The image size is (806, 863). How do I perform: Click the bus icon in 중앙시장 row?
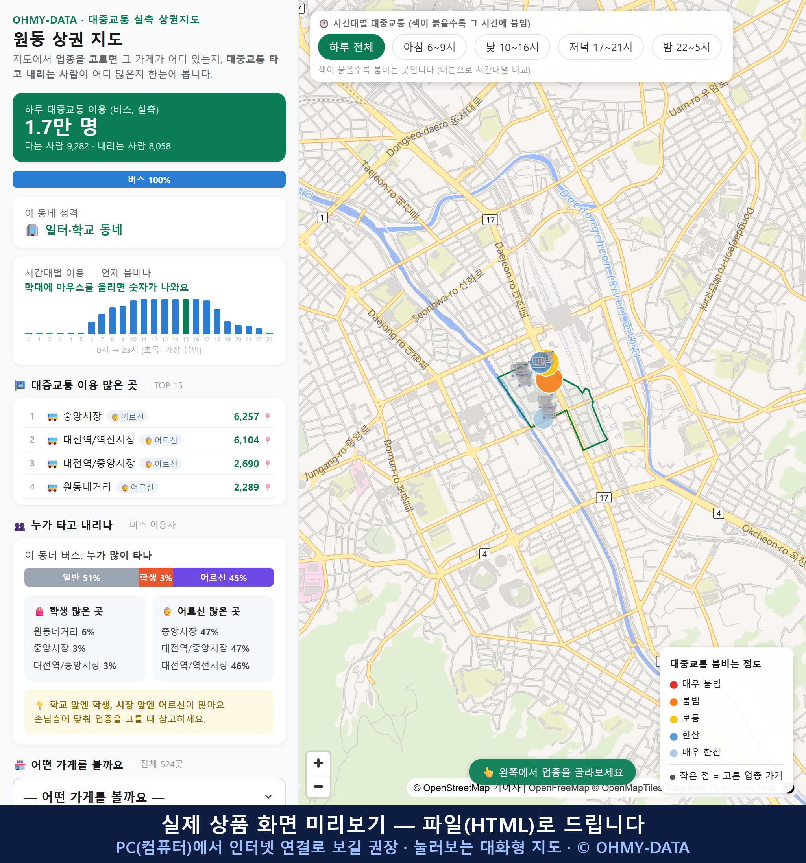coord(52,417)
